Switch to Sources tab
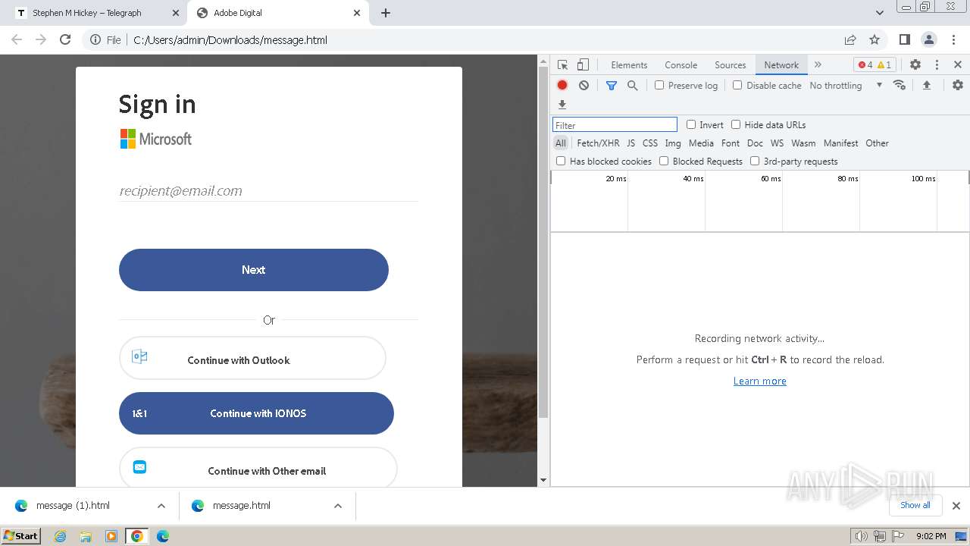This screenshot has height=546, width=970. click(x=731, y=65)
